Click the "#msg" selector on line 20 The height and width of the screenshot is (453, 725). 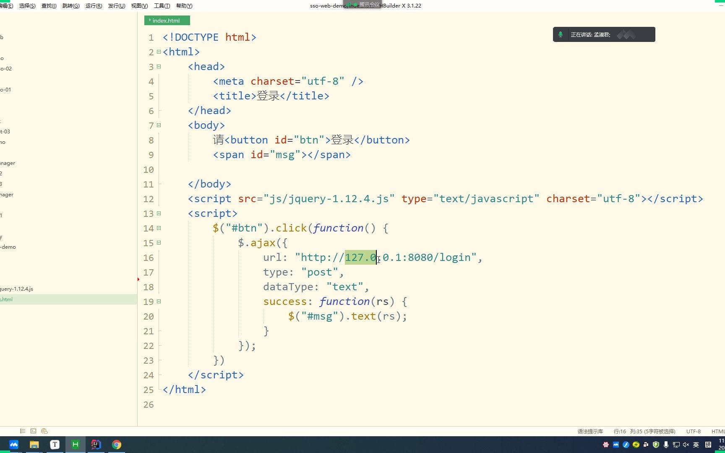[319, 316]
